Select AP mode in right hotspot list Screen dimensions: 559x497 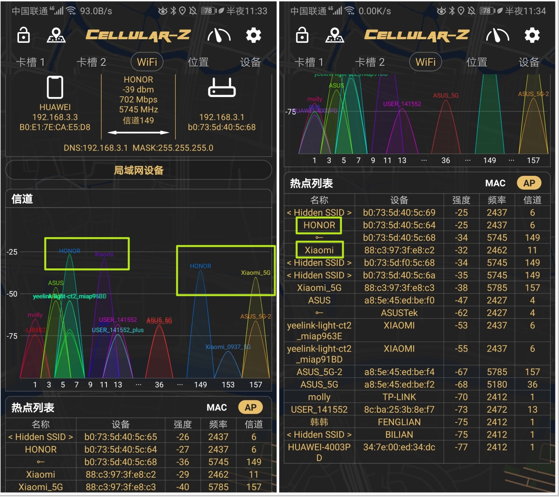pyautogui.click(x=529, y=183)
